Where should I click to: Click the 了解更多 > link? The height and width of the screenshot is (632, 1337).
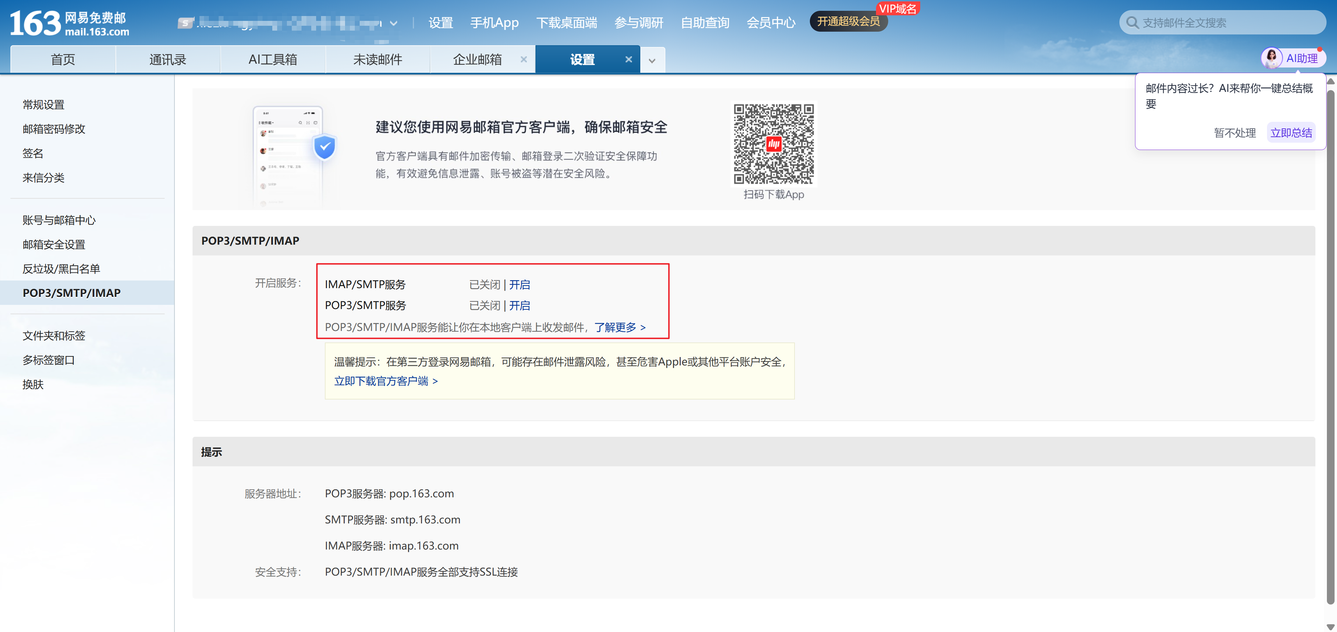click(620, 327)
